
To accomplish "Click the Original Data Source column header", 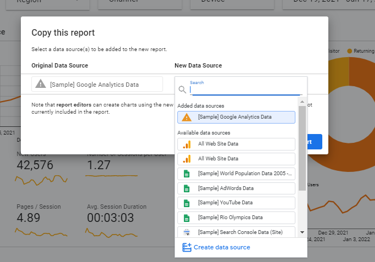I will click(60, 65).
